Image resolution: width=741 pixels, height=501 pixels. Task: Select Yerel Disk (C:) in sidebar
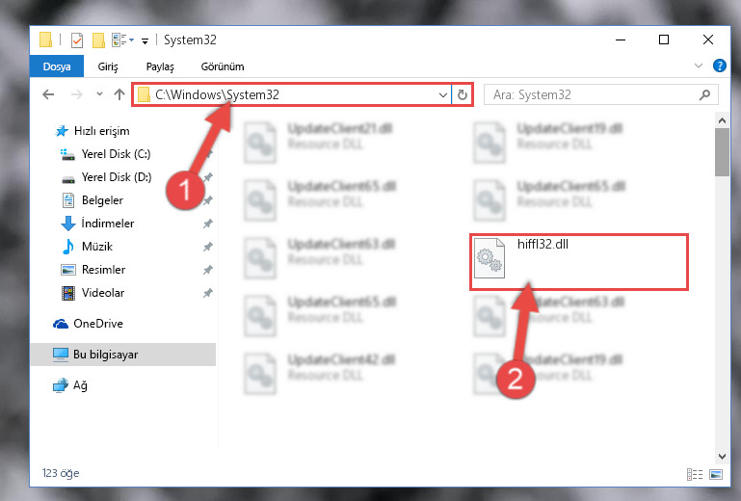pos(116,154)
